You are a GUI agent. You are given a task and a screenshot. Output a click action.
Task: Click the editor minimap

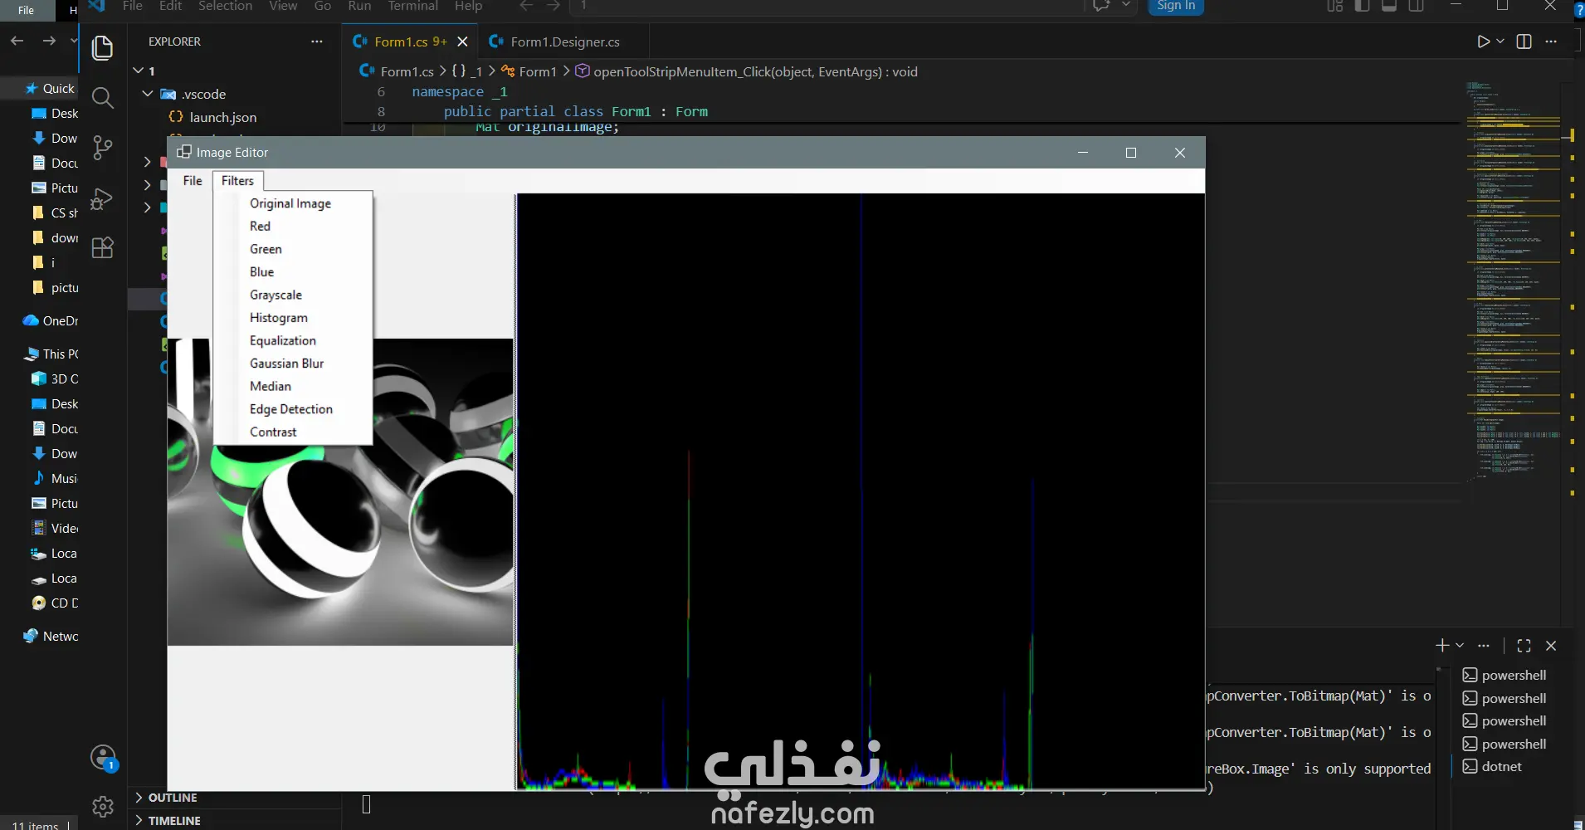[1512, 282]
